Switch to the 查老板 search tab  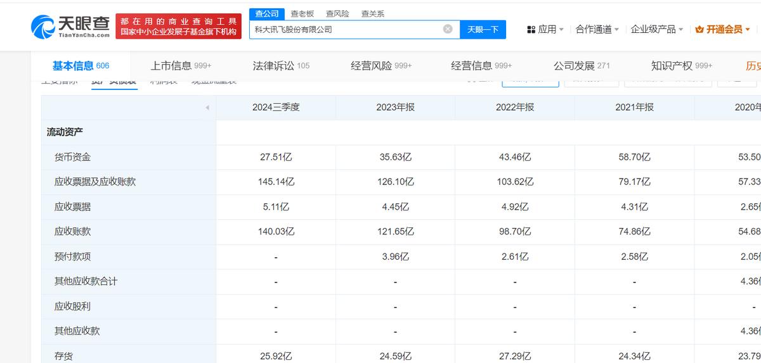coord(302,13)
